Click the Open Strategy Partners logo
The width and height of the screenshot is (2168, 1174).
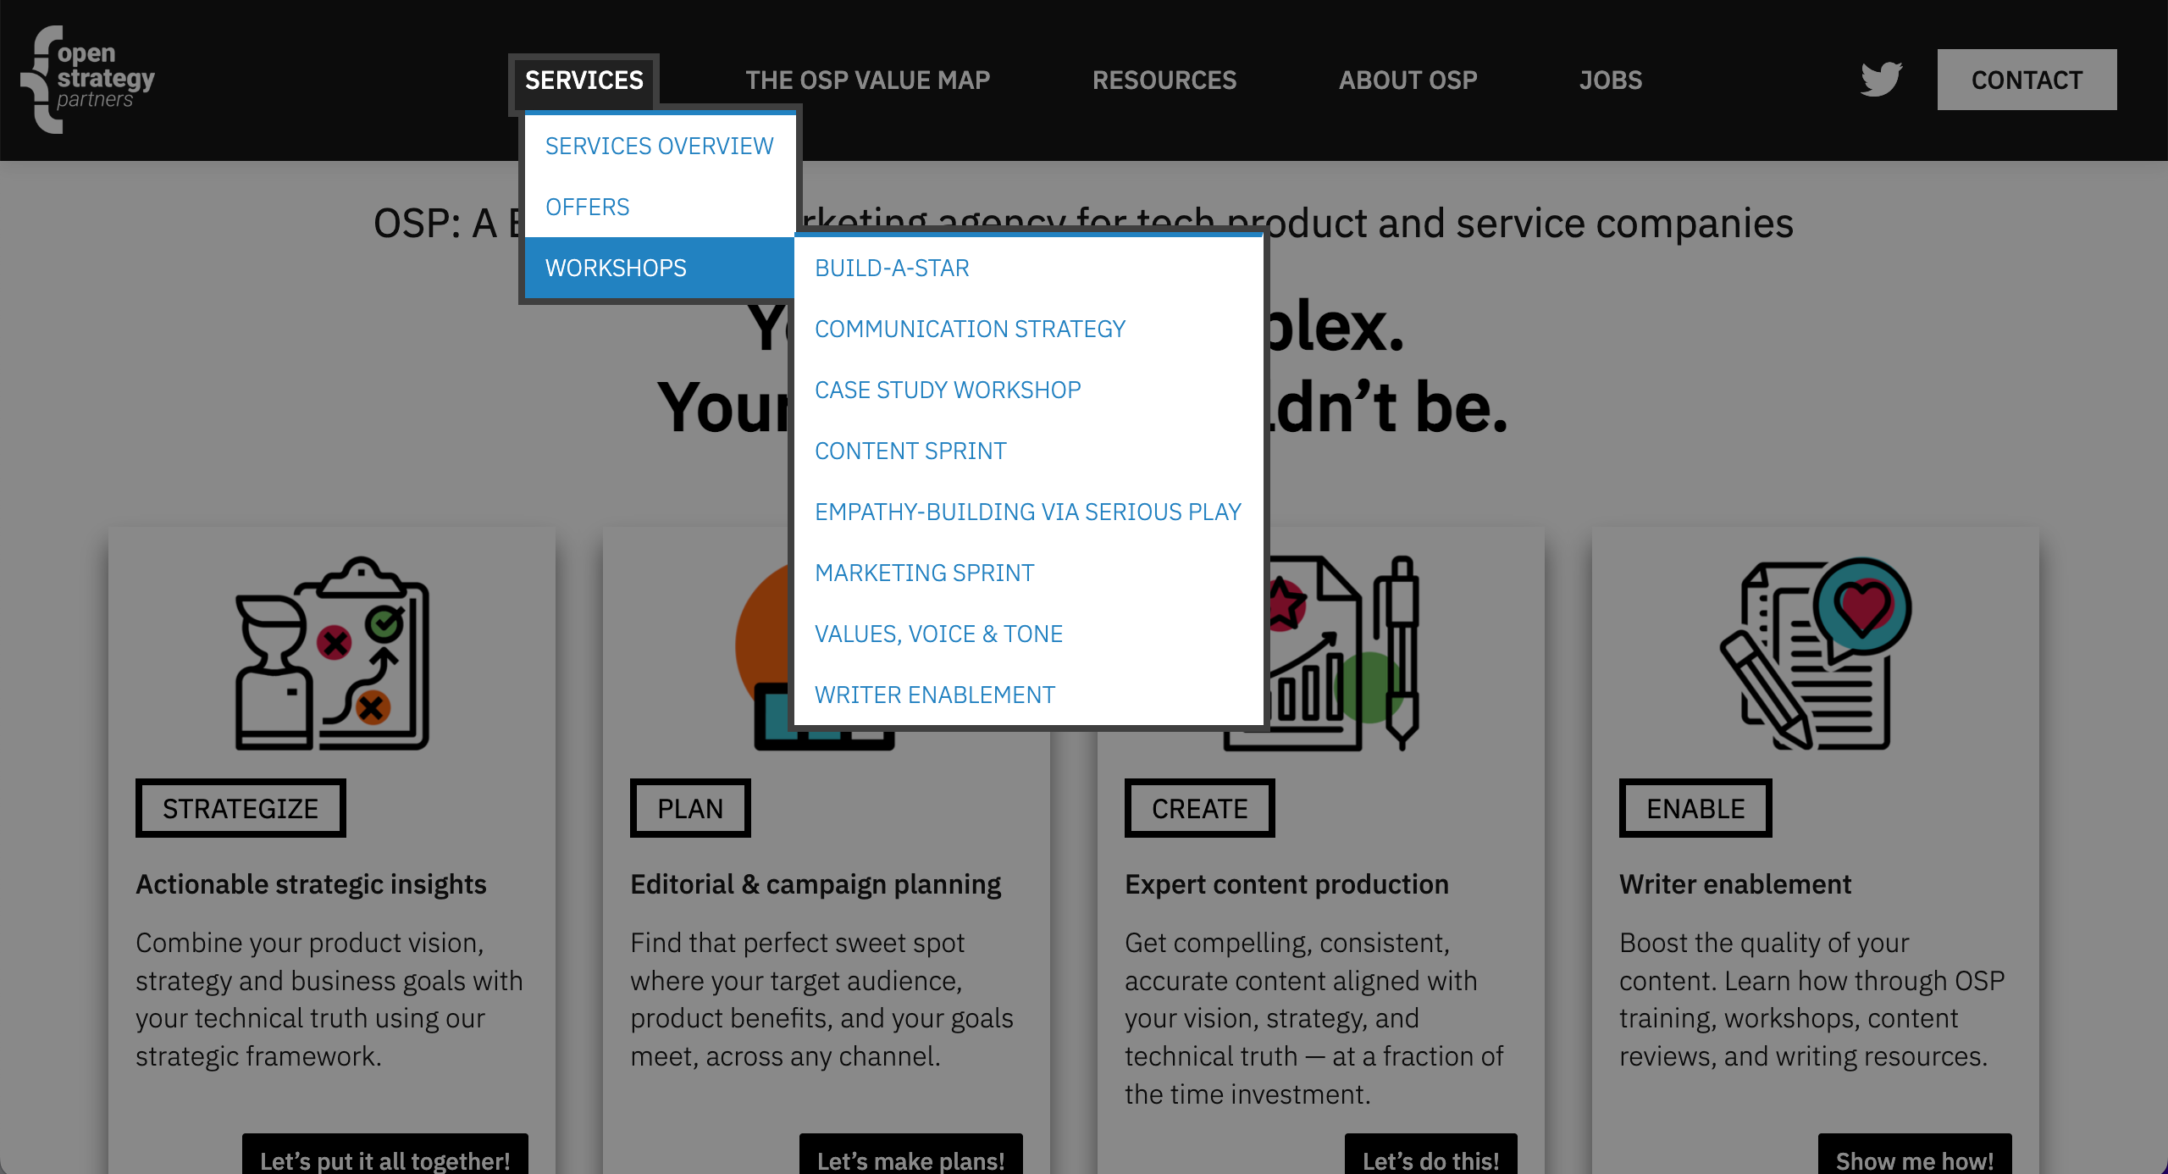87,80
